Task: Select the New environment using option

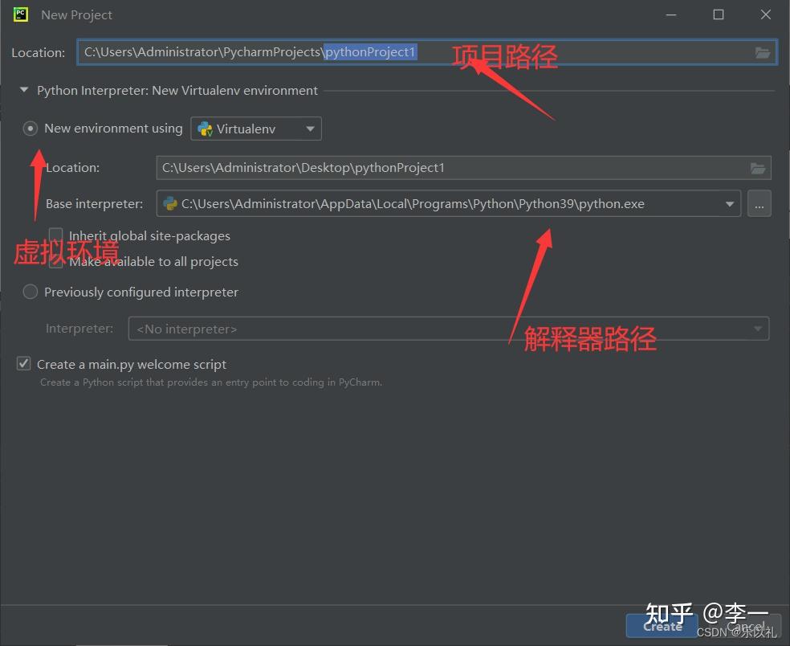Action: 30,128
